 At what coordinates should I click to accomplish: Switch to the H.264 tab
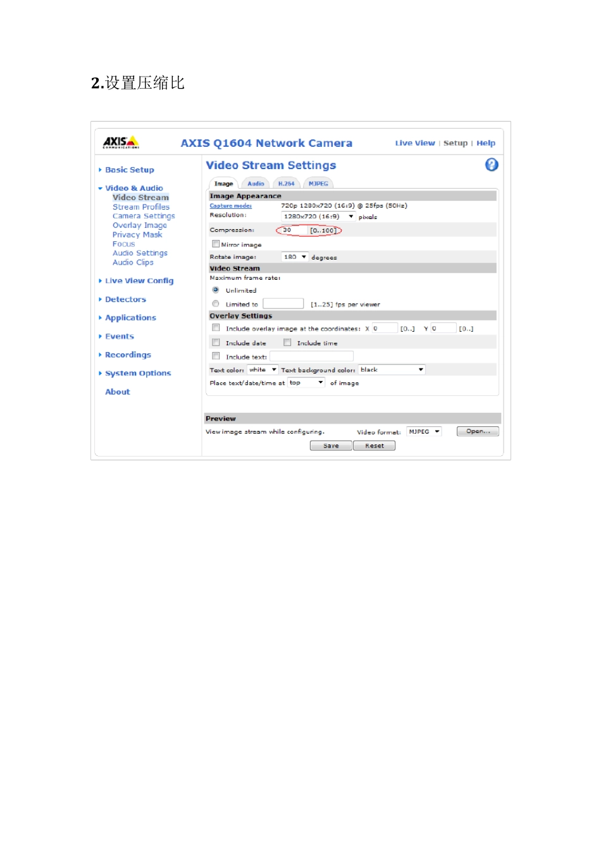tap(286, 184)
